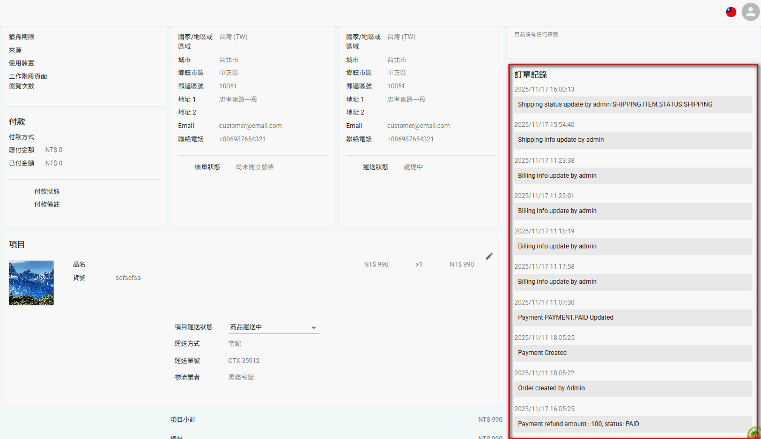Select the Billing info update logged at 11:23:01
The image size is (761, 439).
coord(633,211)
